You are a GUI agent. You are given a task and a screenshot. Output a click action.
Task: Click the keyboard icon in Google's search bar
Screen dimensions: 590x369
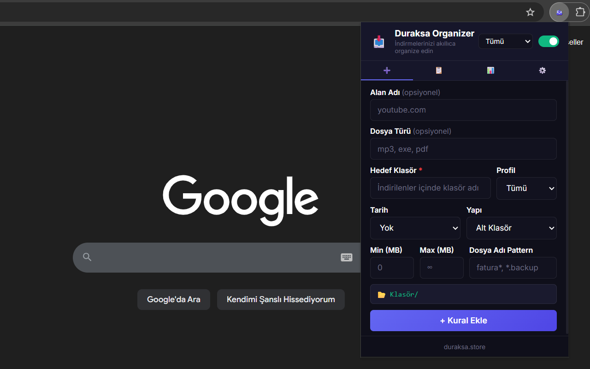(x=347, y=257)
